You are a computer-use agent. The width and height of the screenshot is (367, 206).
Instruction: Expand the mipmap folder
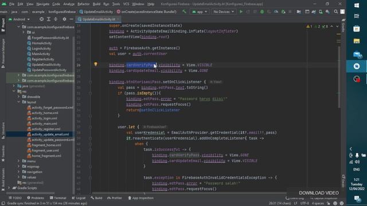pyautogui.click(x=18, y=167)
